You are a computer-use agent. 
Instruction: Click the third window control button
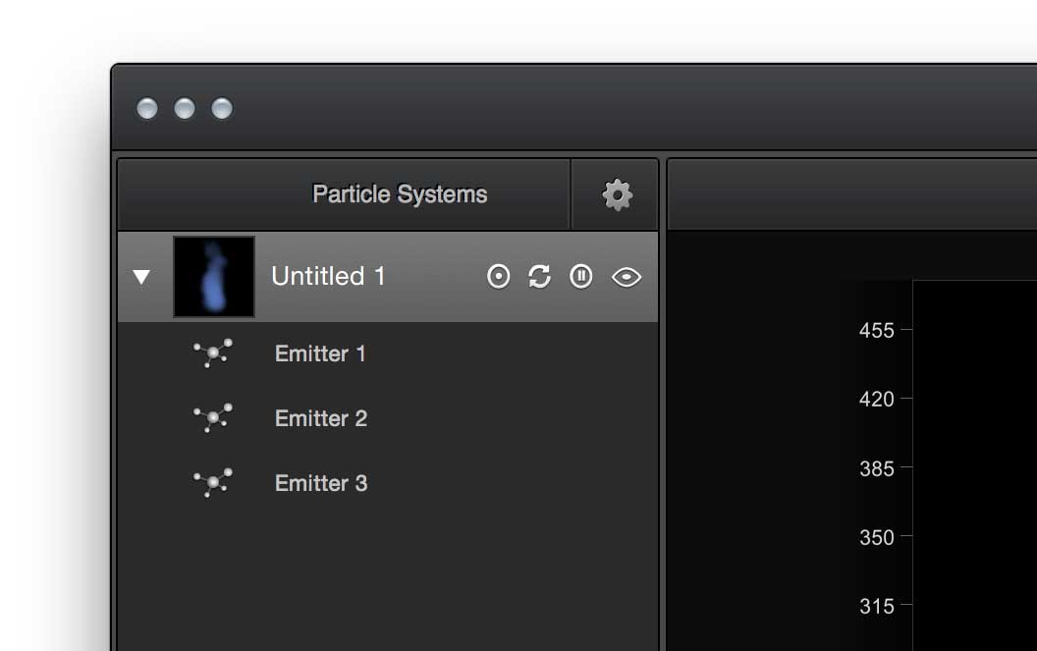tap(222, 108)
